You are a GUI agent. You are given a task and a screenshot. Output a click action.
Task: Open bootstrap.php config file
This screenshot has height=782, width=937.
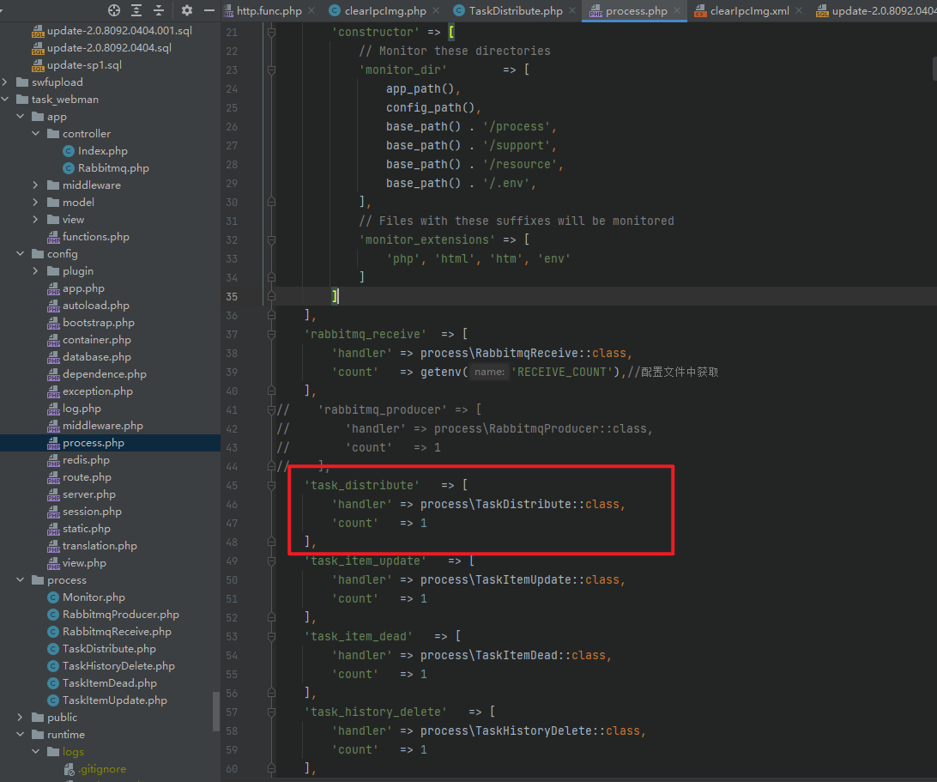pos(99,323)
